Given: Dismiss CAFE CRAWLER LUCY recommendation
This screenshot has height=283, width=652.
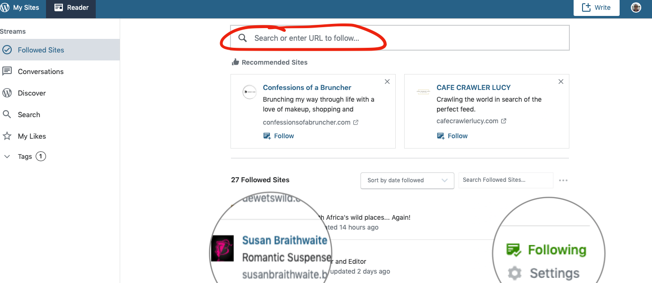Looking at the screenshot, I should (561, 82).
